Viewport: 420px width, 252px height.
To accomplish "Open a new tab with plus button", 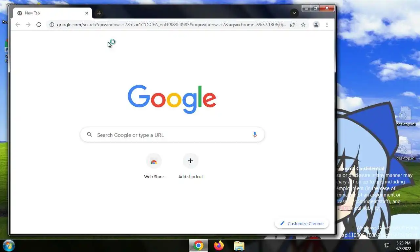I will point(99,13).
